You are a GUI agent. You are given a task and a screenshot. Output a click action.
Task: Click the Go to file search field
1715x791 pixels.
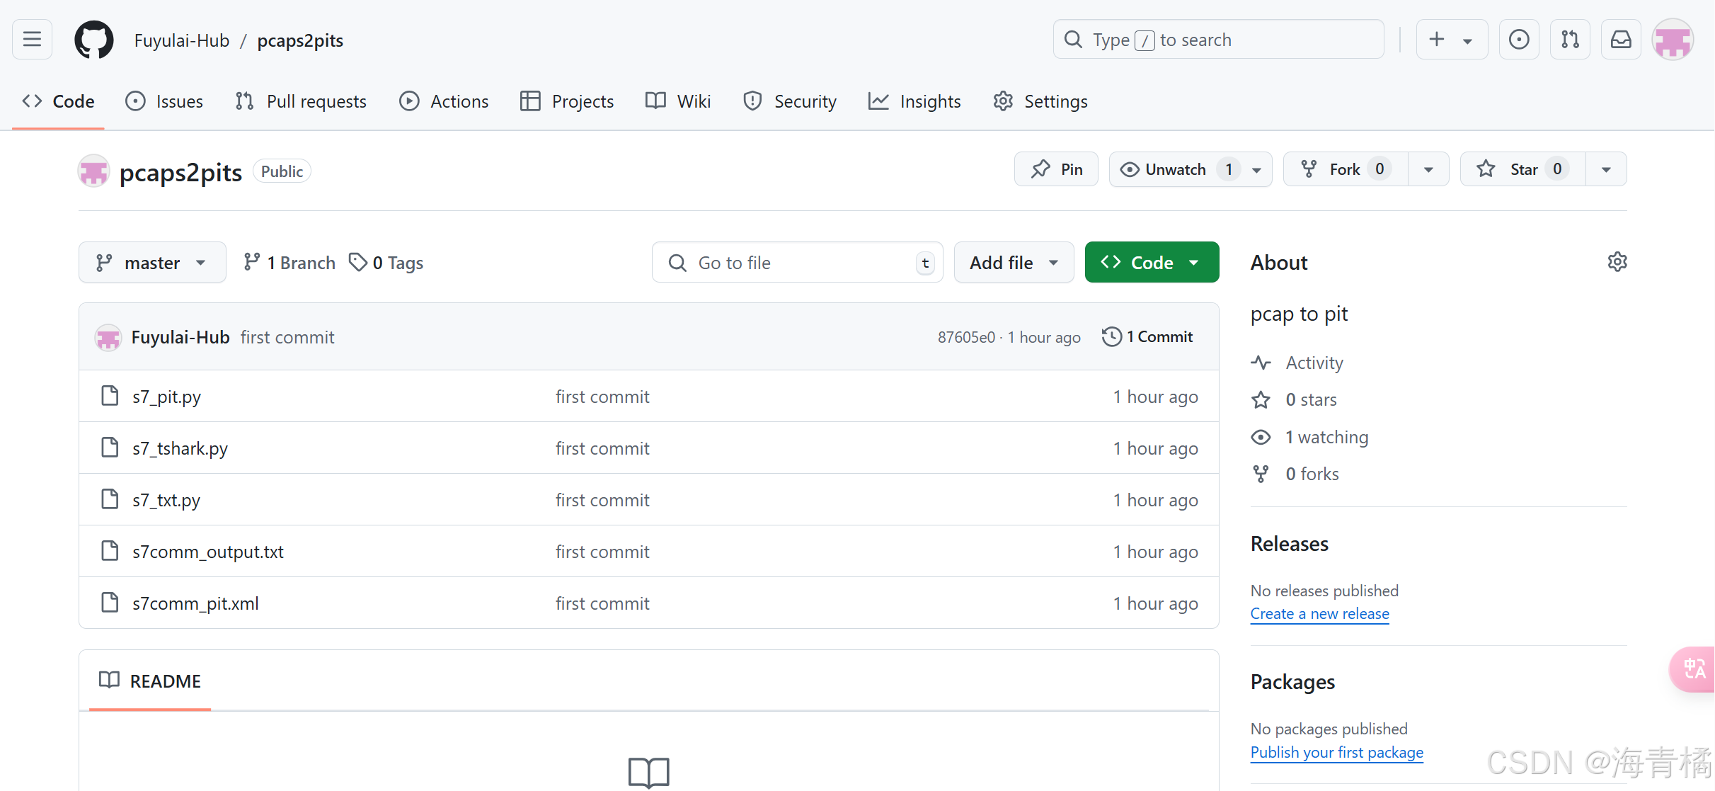tap(797, 263)
